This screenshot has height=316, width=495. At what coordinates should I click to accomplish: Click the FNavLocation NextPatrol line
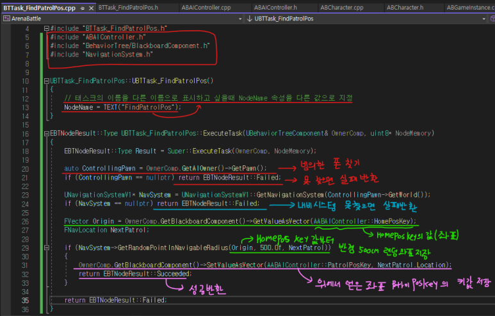pos(106,230)
